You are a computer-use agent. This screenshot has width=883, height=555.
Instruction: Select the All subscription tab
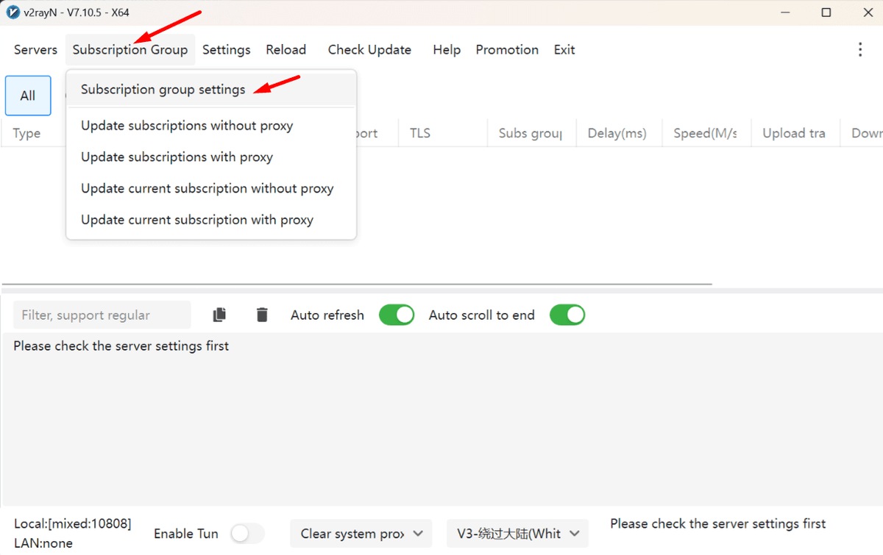pyautogui.click(x=28, y=96)
